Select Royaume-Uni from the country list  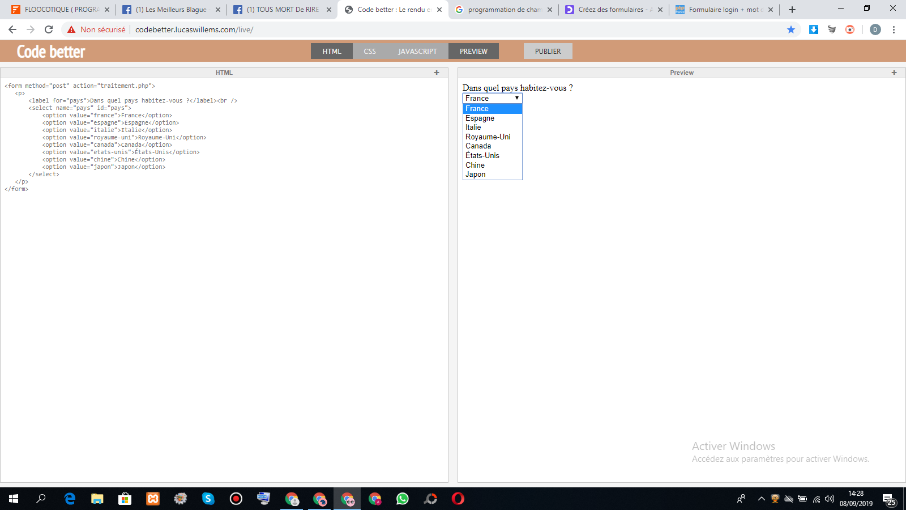488,137
